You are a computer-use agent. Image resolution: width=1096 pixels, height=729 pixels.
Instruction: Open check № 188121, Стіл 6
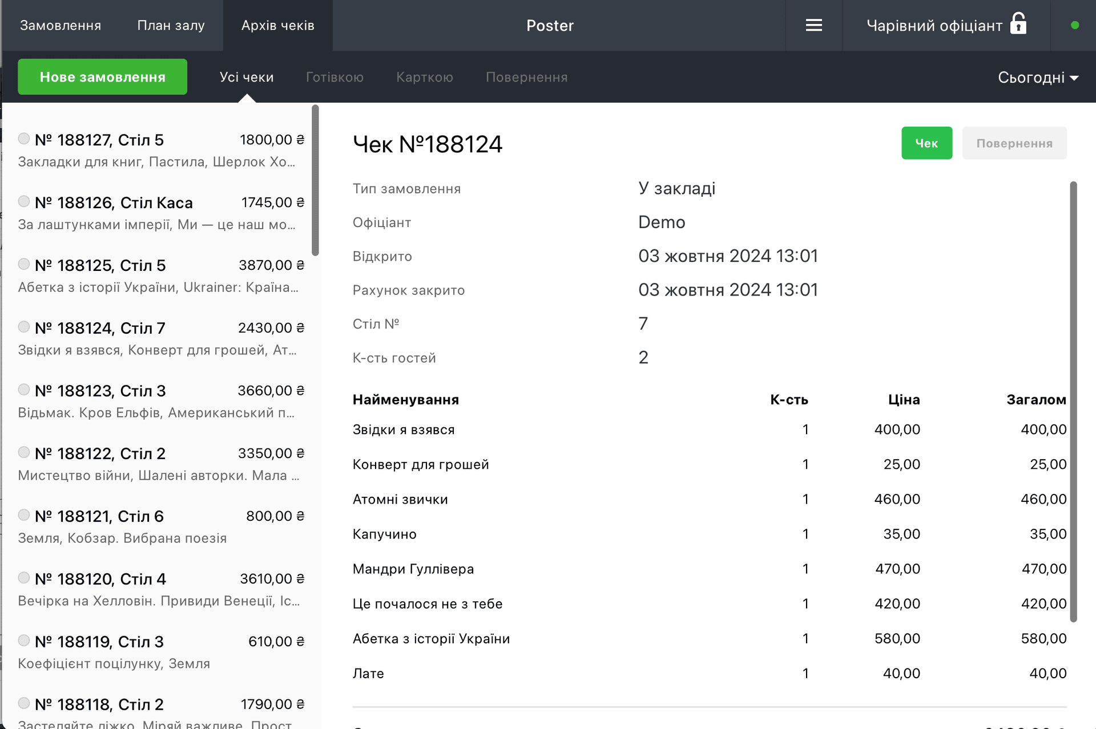[x=161, y=526]
